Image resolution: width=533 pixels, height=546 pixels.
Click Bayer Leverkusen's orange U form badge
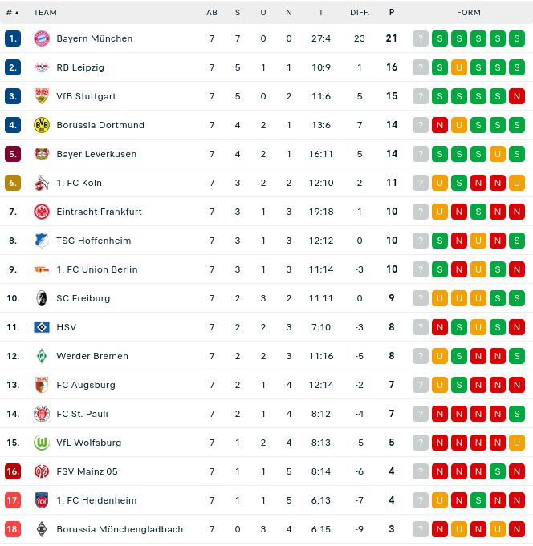point(498,154)
